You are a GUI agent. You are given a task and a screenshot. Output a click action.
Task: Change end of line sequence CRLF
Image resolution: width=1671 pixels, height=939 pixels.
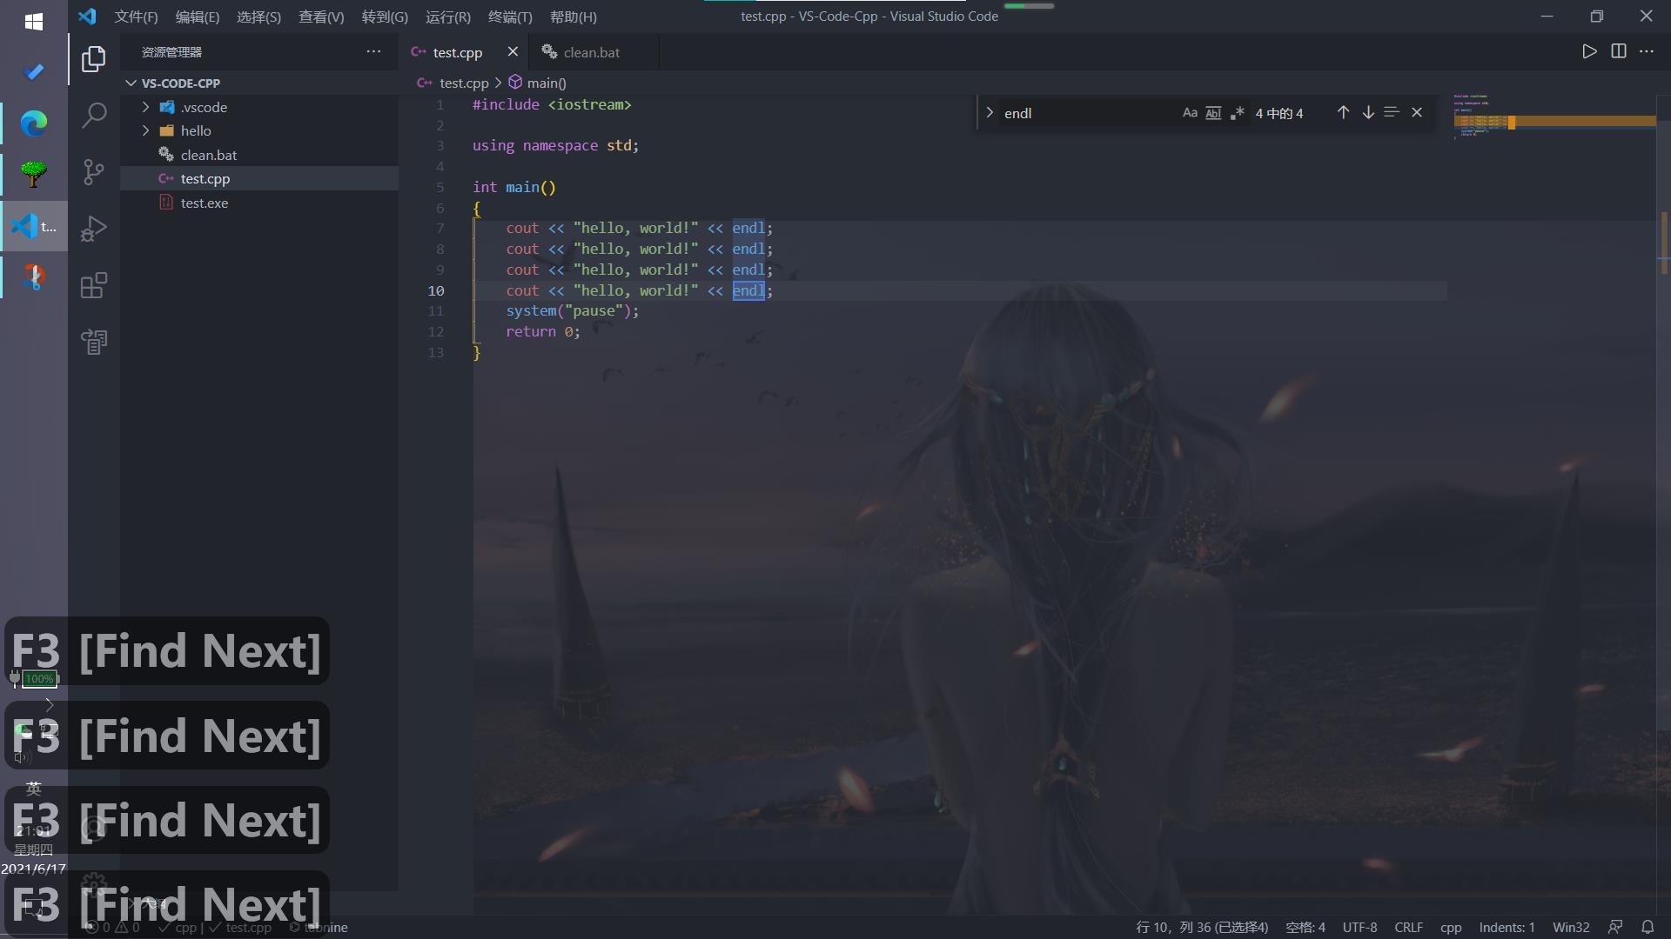click(x=1408, y=928)
